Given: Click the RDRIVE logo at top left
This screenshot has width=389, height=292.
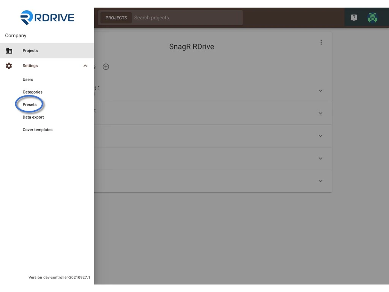Looking at the screenshot, I should (x=47, y=17).
